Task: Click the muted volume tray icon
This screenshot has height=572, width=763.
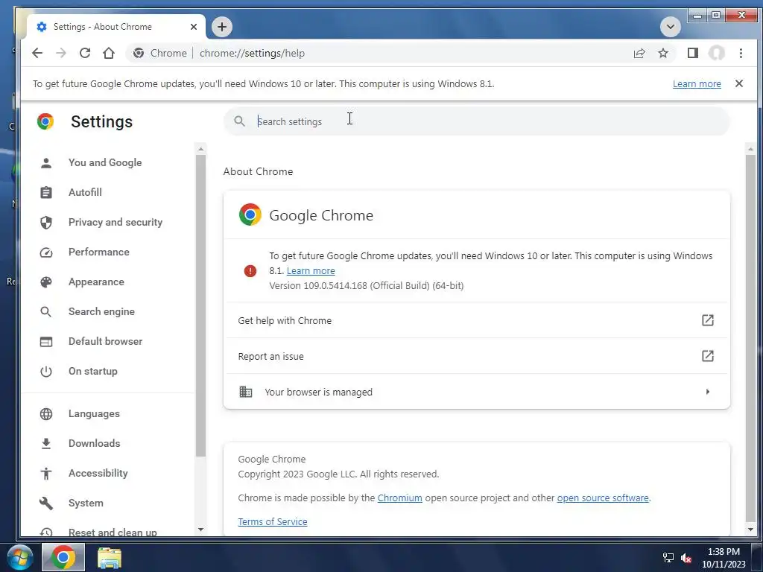Action: pyautogui.click(x=686, y=559)
